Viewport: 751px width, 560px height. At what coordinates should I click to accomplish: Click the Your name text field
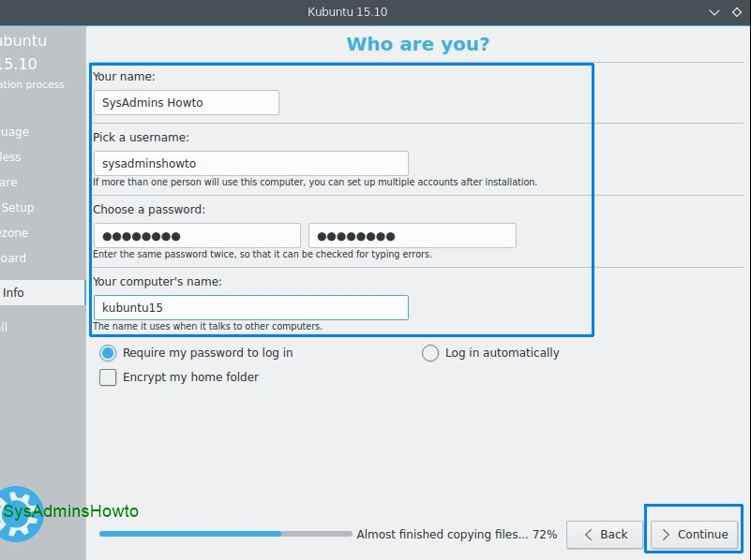(x=186, y=102)
